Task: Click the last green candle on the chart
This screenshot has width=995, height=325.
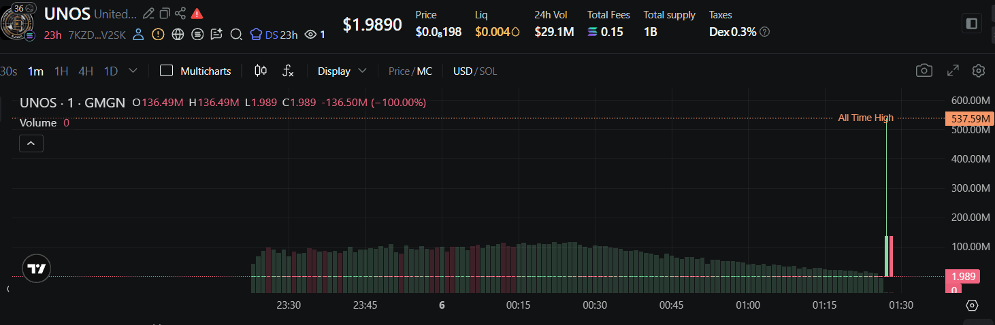Action: 886,256
